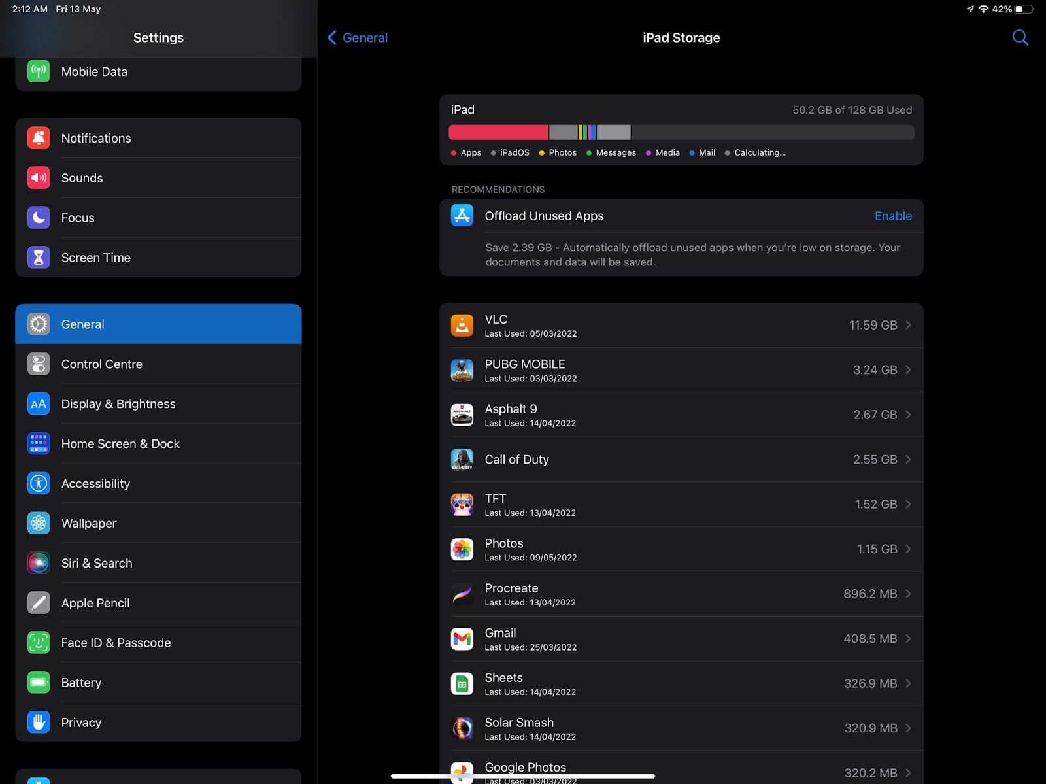The height and width of the screenshot is (784, 1046).
Task: Tap the yellow Photos legend dot
Action: 541,153
